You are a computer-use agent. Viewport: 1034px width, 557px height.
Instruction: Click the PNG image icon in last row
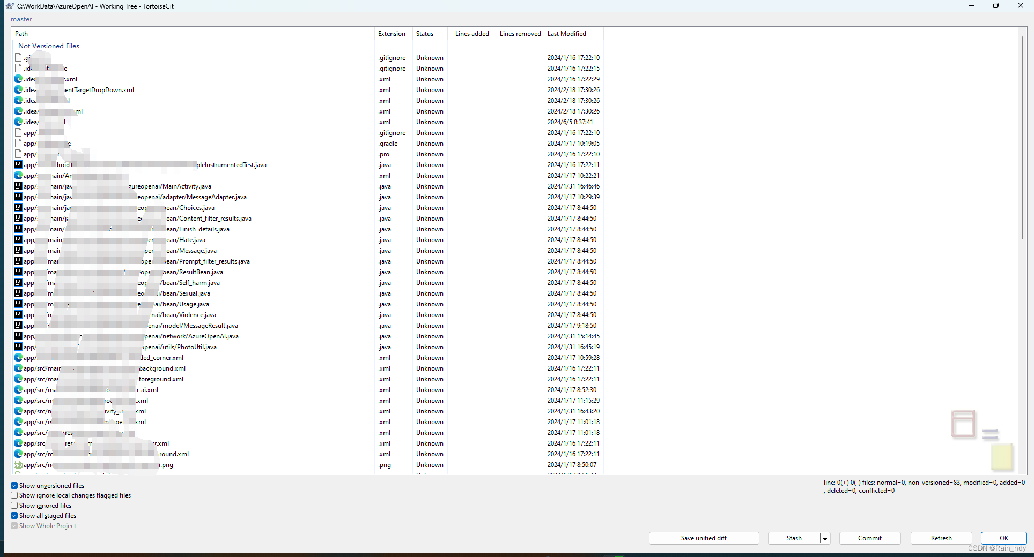18,465
